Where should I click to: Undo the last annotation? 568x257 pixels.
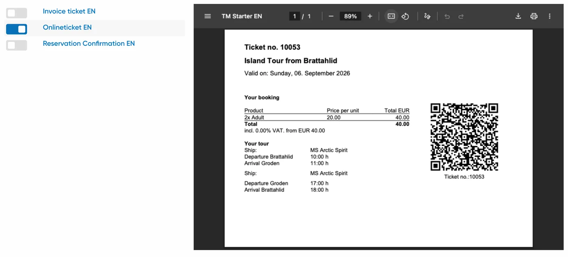point(447,16)
